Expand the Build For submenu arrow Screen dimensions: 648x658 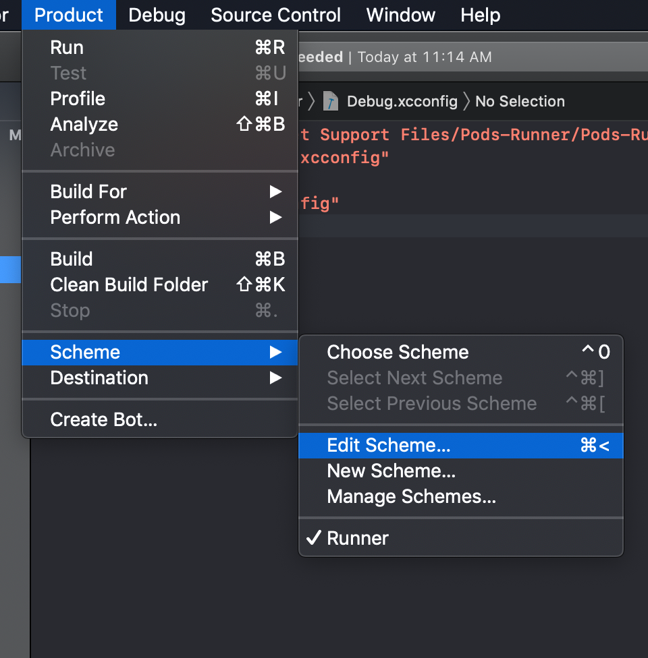click(x=275, y=191)
